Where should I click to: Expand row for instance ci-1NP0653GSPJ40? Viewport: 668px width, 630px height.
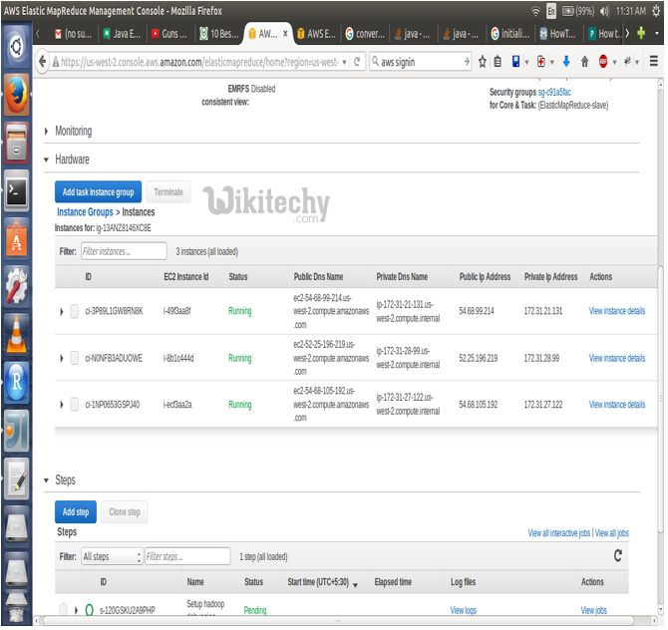(x=61, y=405)
